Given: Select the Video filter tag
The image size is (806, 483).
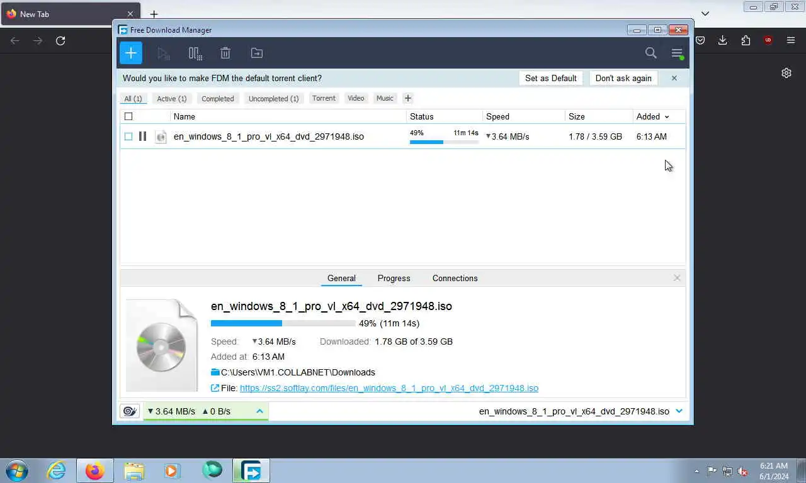Looking at the screenshot, I should coord(356,98).
